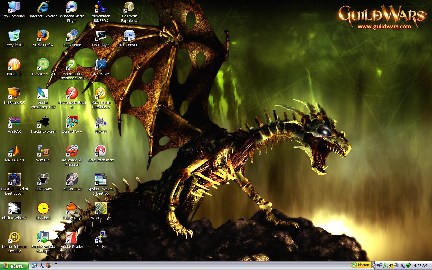Click the speaker audio tray icon
This screenshot has height=270, width=432.
(x=397, y=265)
